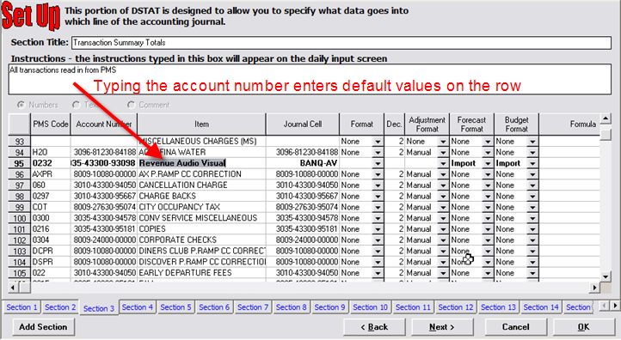The width and height of the screenshot is (621, 340).
Task: Select row header 100
Action: [x=20, y=218]
